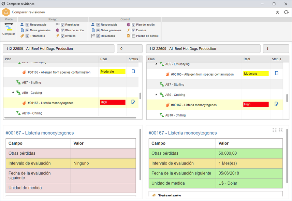
Task: Click Control Datos generales document icon
Action: click(93, 30)
